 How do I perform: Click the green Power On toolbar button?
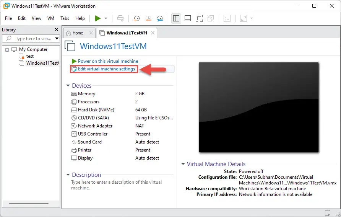click(97, 18)
